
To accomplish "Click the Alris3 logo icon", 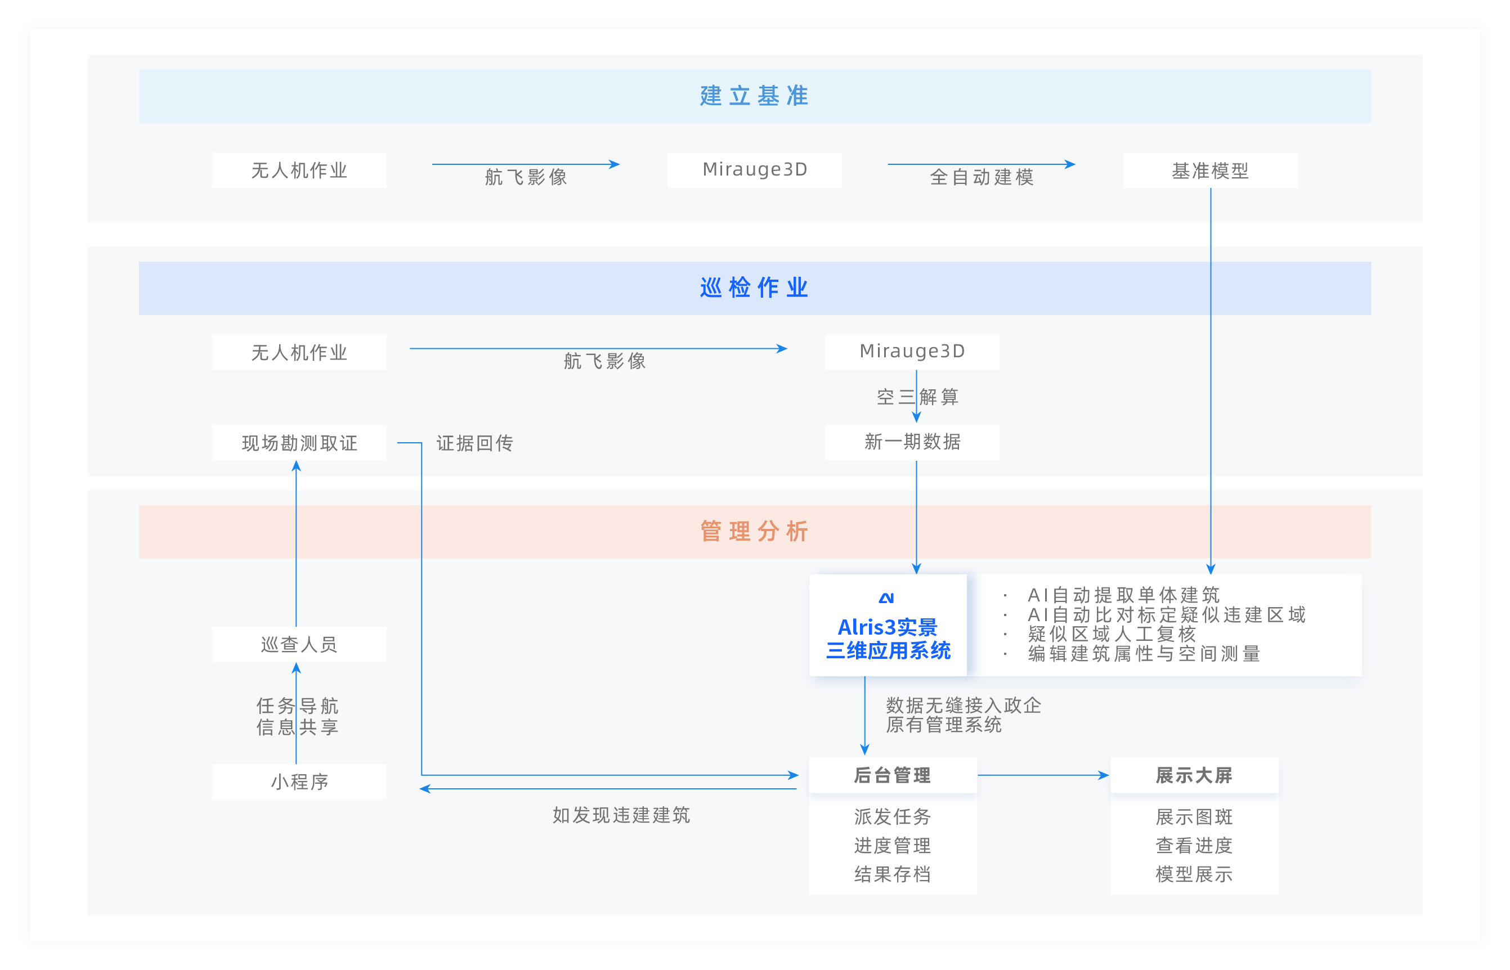I will (x=888, y=599).
